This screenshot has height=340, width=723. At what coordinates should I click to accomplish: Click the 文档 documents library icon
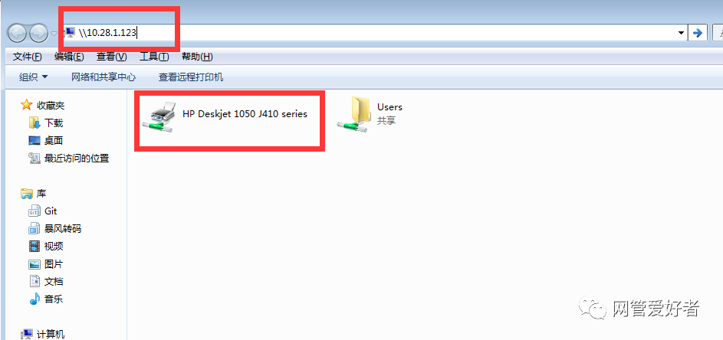(35, 281)
